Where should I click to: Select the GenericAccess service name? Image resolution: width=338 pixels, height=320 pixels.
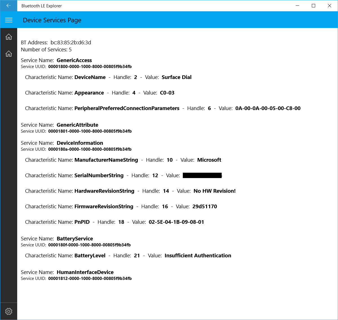pyautogui.click(x=74, y=60)
